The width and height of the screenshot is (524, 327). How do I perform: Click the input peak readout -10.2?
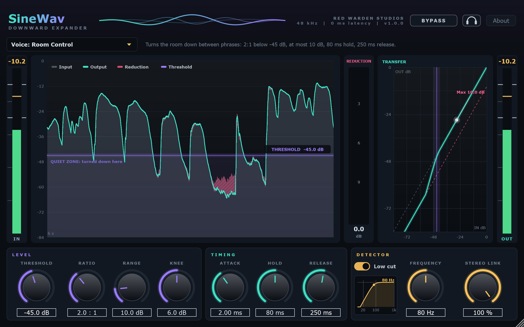[17, 61]
